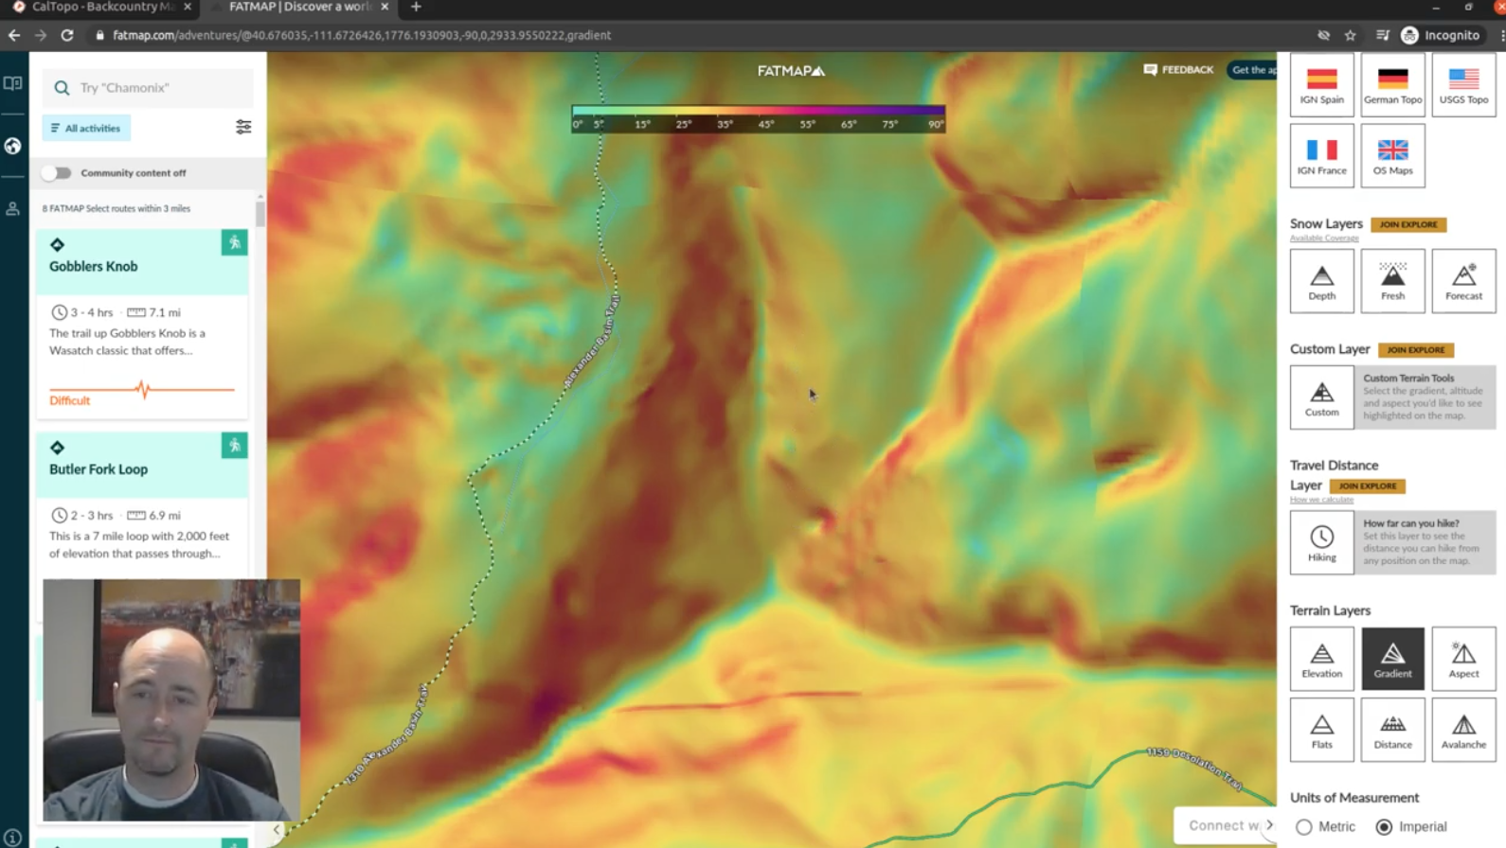Click the webcam video thumbnail
The image size is (1506, 848).
point(171,699)
